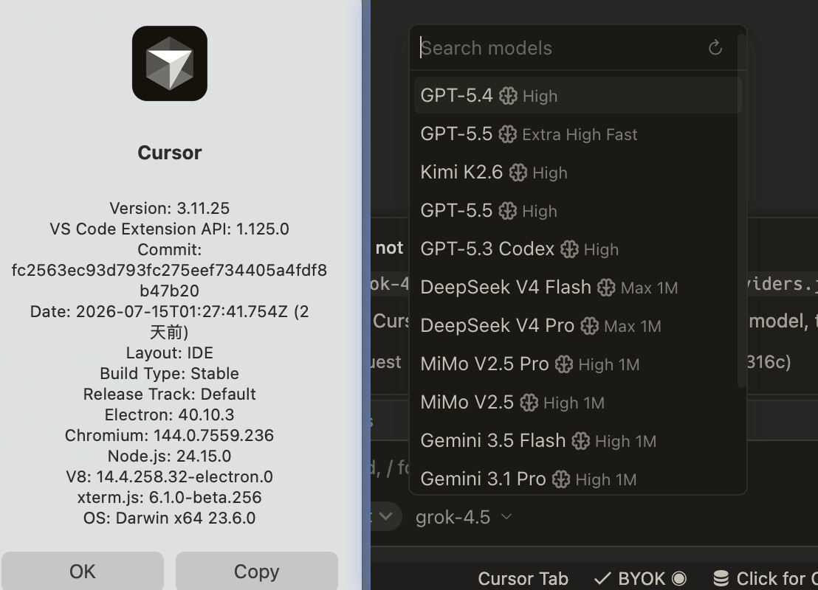Click the brain icon beside Kimi K2.6
Screen dimensions: 818x590
[518, 173]
